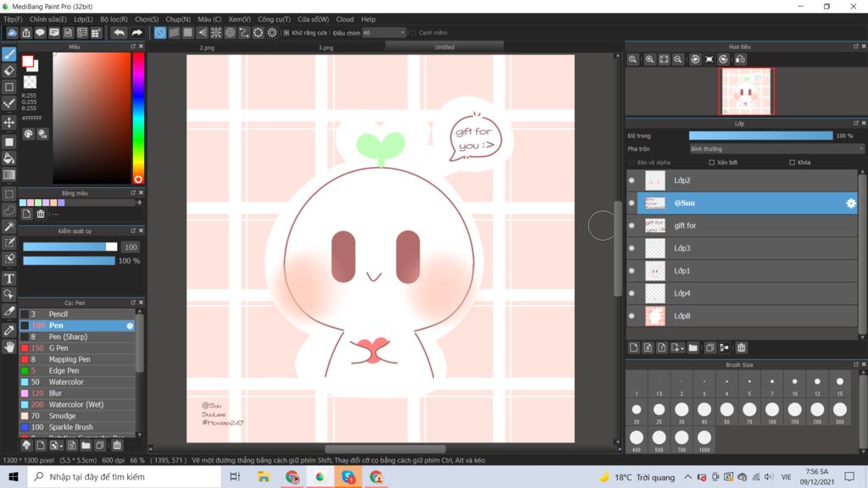868x488 pixels.
Task: Select the rectangular Select tool
Action: [9, 194]
